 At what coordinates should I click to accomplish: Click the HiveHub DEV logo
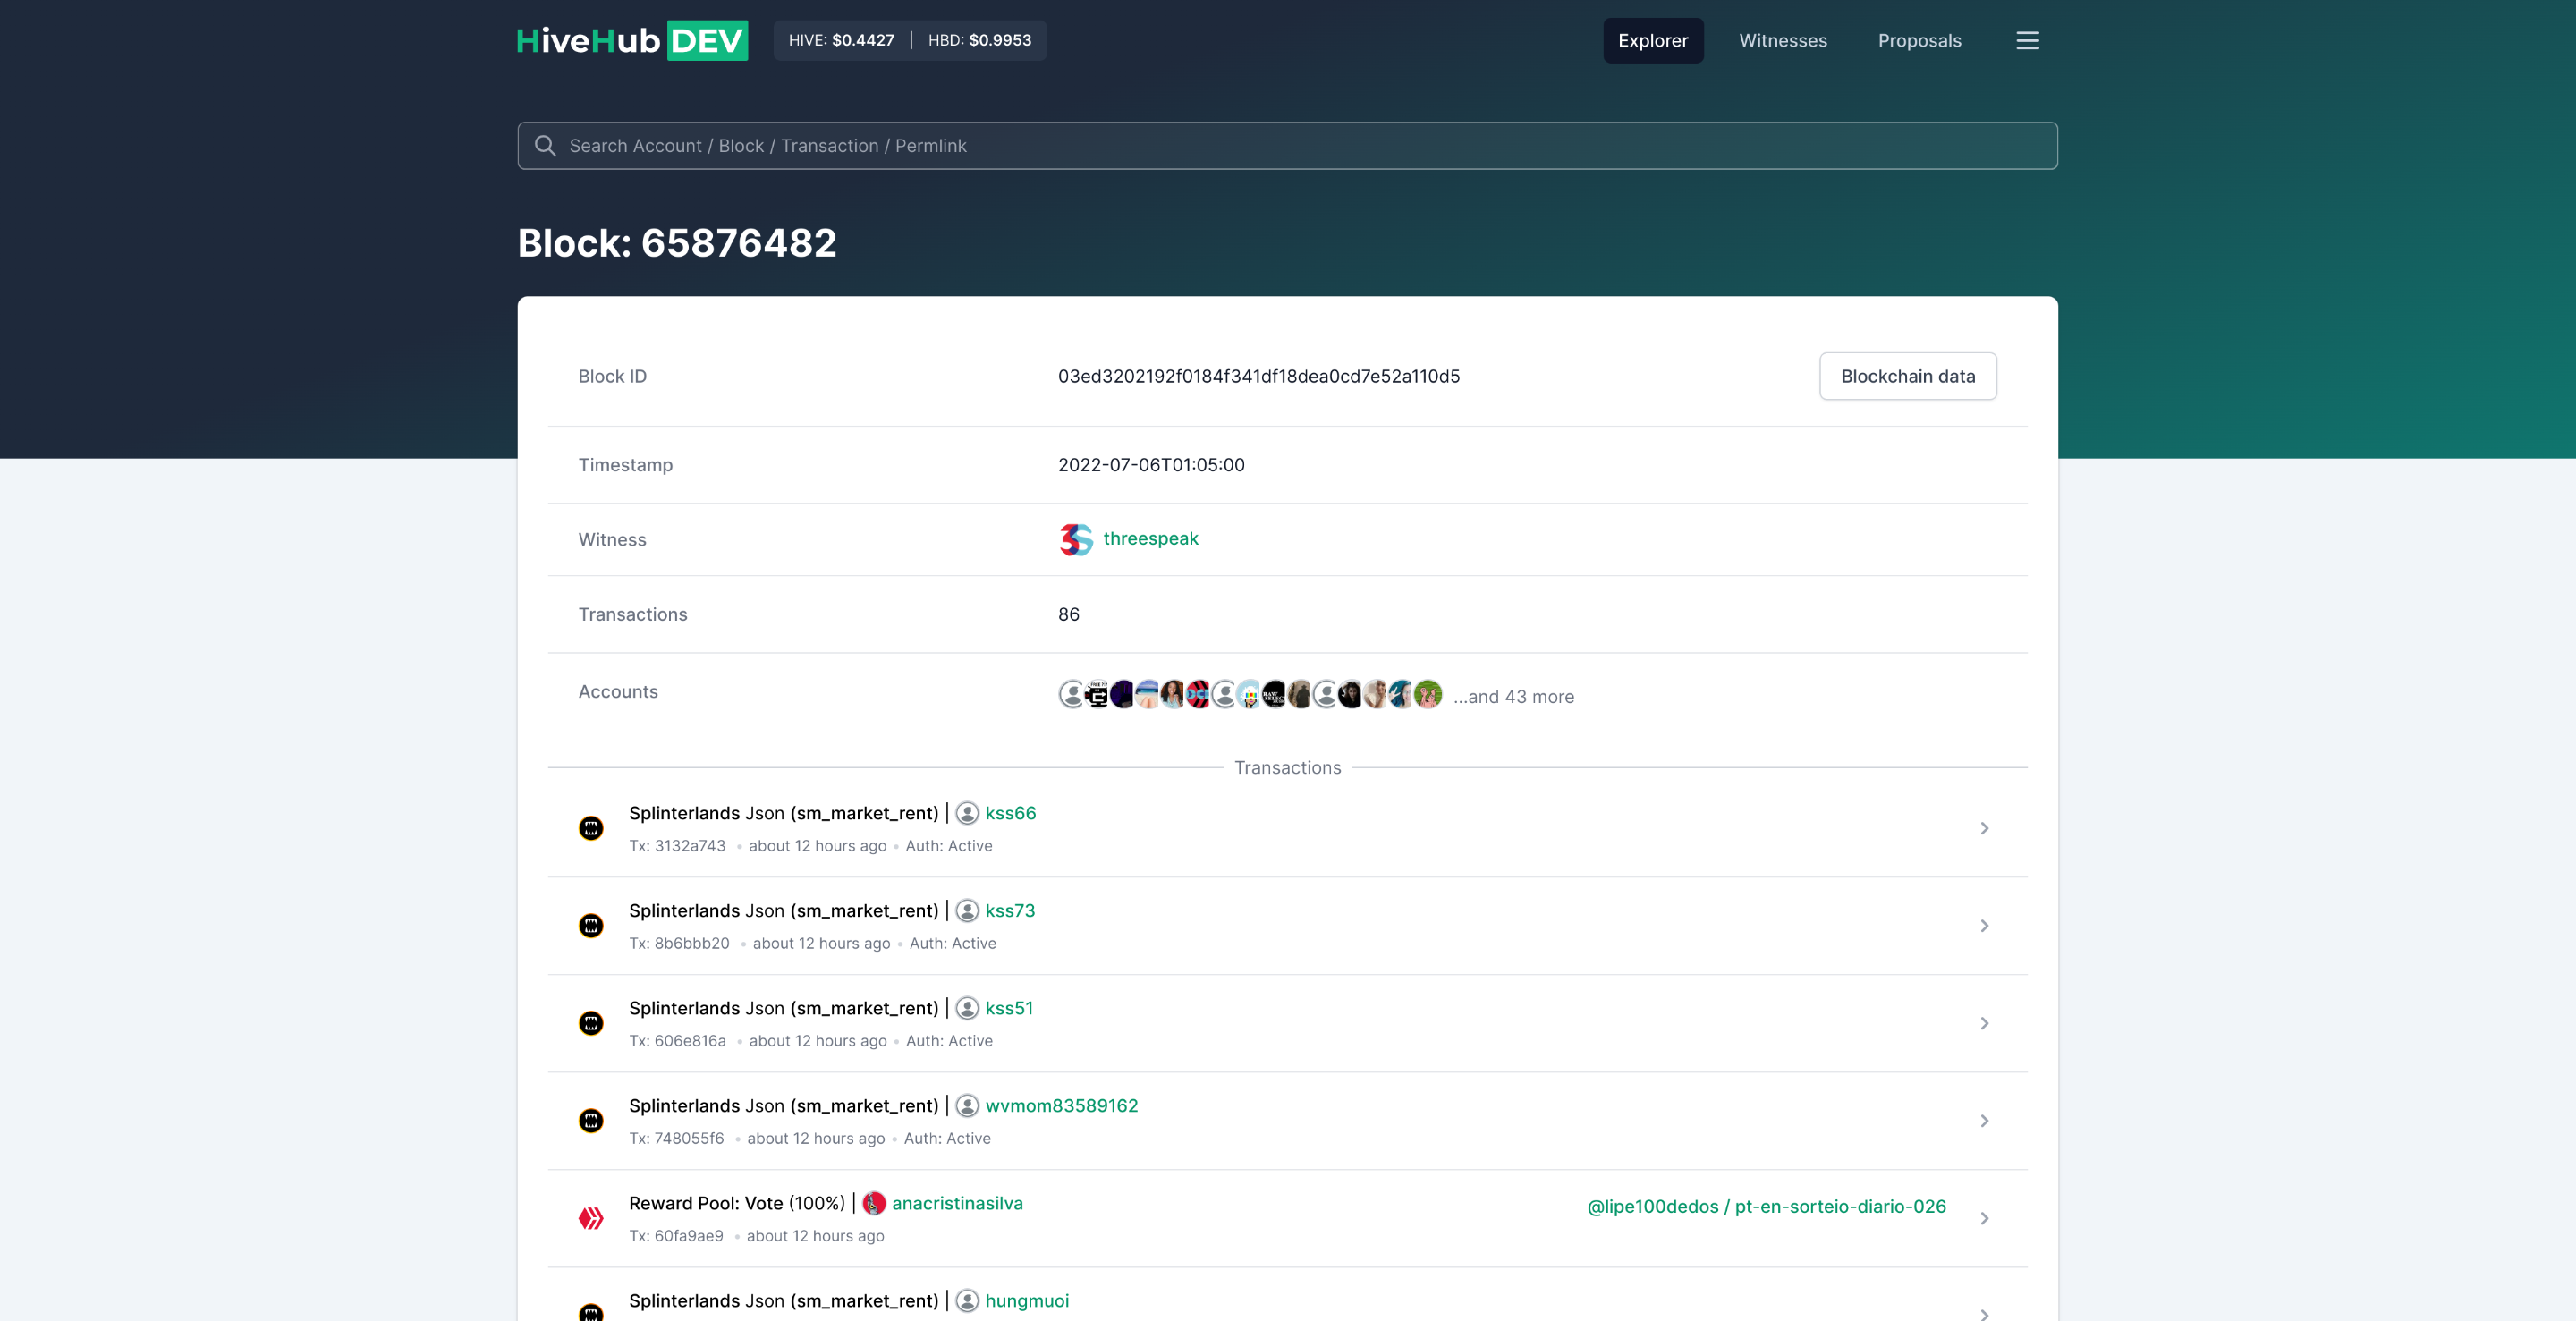point(632,40)
